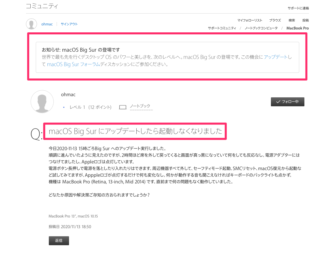The image size is (320, 266).
Task: Open マイフォローリスト menu item
Action: [x=250, y=20]
